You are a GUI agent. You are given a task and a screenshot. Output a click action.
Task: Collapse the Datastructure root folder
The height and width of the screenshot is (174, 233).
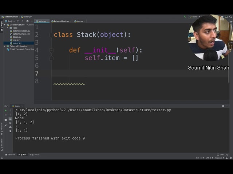5,25
